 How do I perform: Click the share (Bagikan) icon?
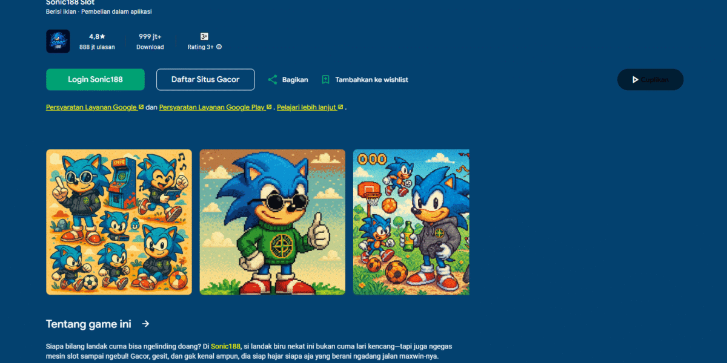[273, 80]
